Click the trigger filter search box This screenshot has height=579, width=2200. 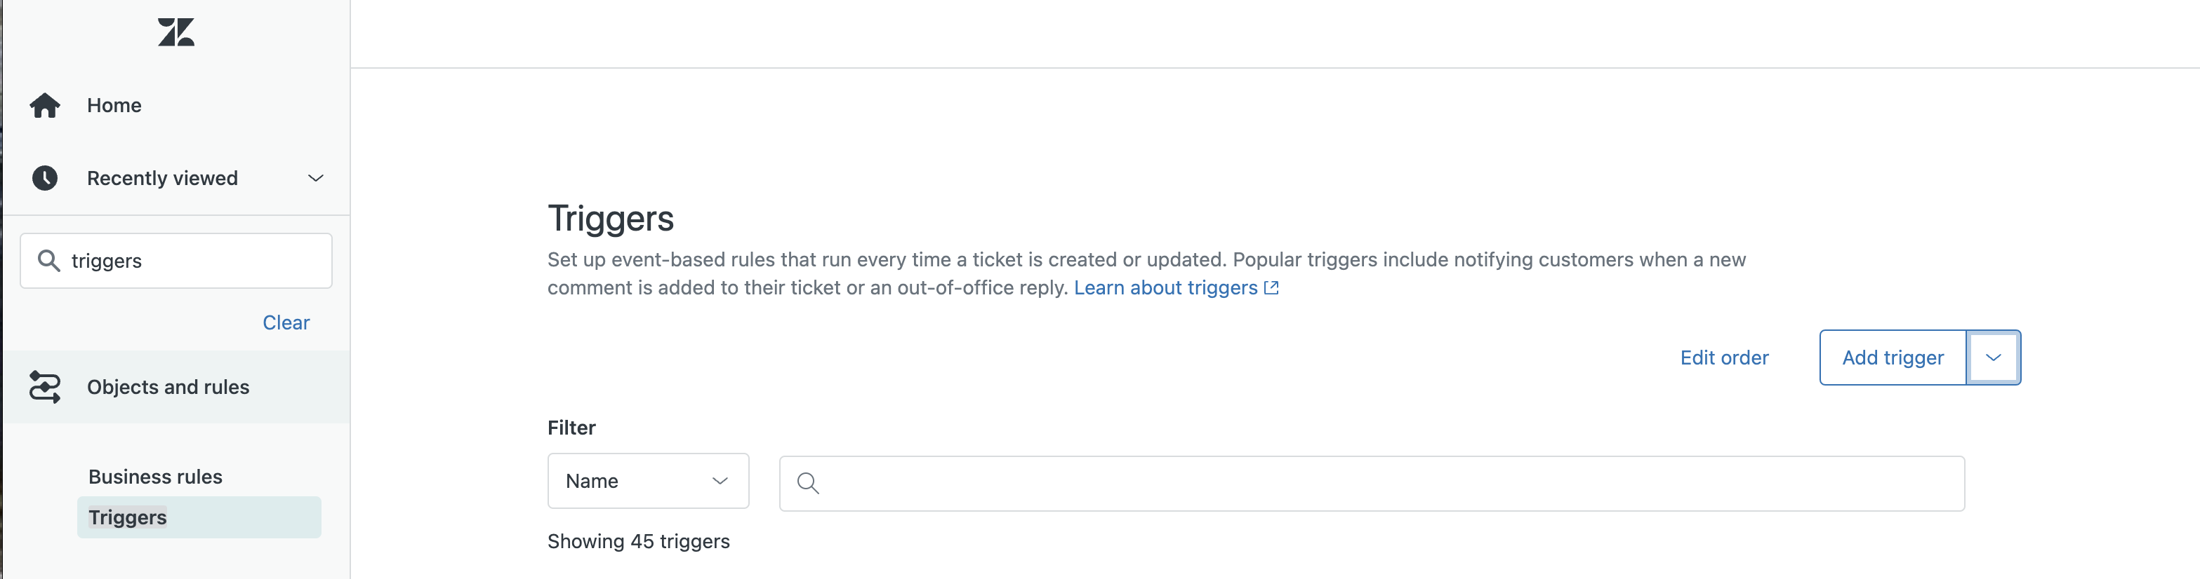(x=1384, y=484)
